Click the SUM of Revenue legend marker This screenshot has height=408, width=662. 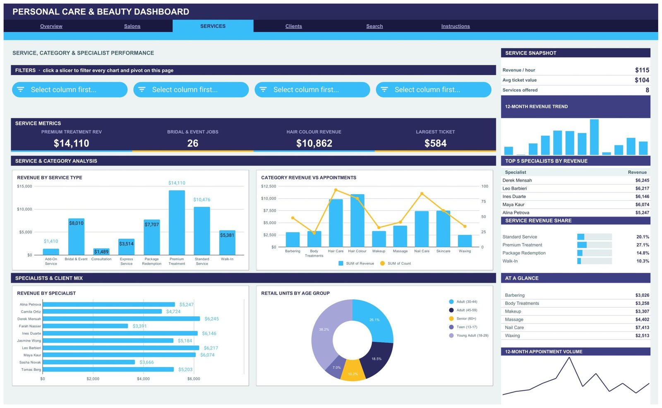[341, 263]
